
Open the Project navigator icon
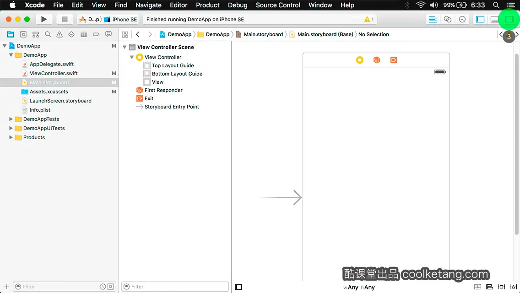click(11, 34)
